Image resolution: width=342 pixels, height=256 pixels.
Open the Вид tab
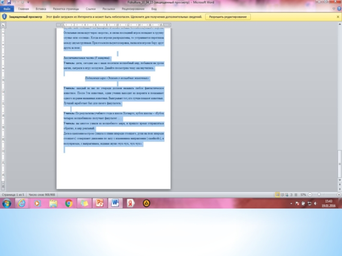point(154,9)
